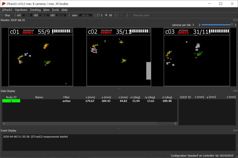
Task: Open the Hardware menu
Action: pyautogui.click(x=21, y=10)
